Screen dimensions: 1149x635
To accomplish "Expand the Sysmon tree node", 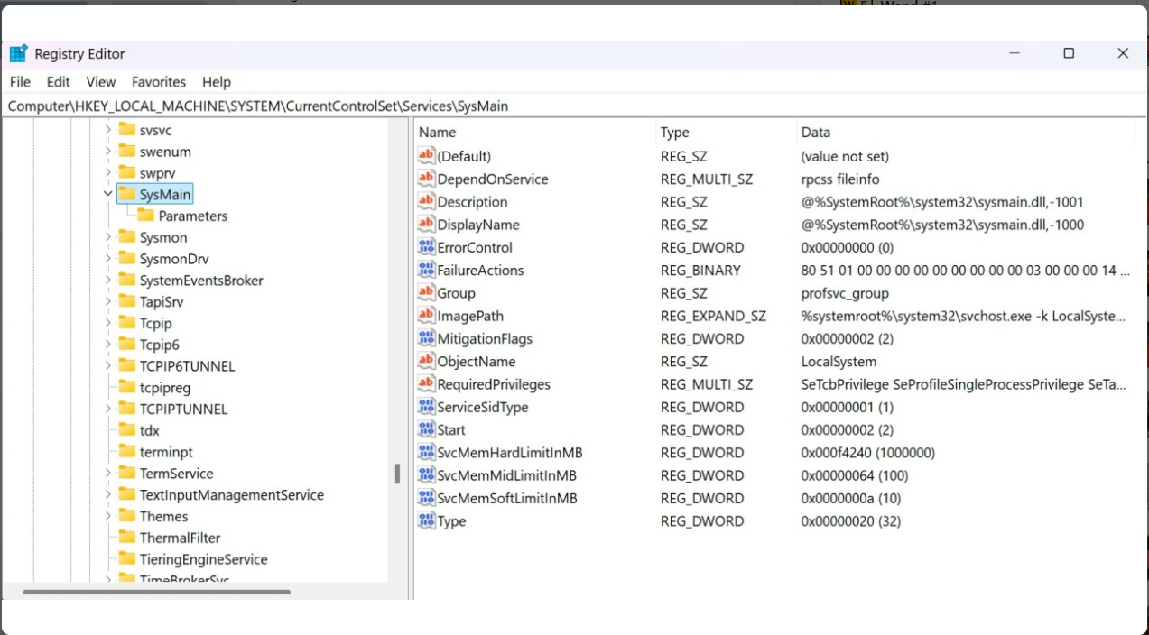I will pyautogui.click(x=107, y=237).
